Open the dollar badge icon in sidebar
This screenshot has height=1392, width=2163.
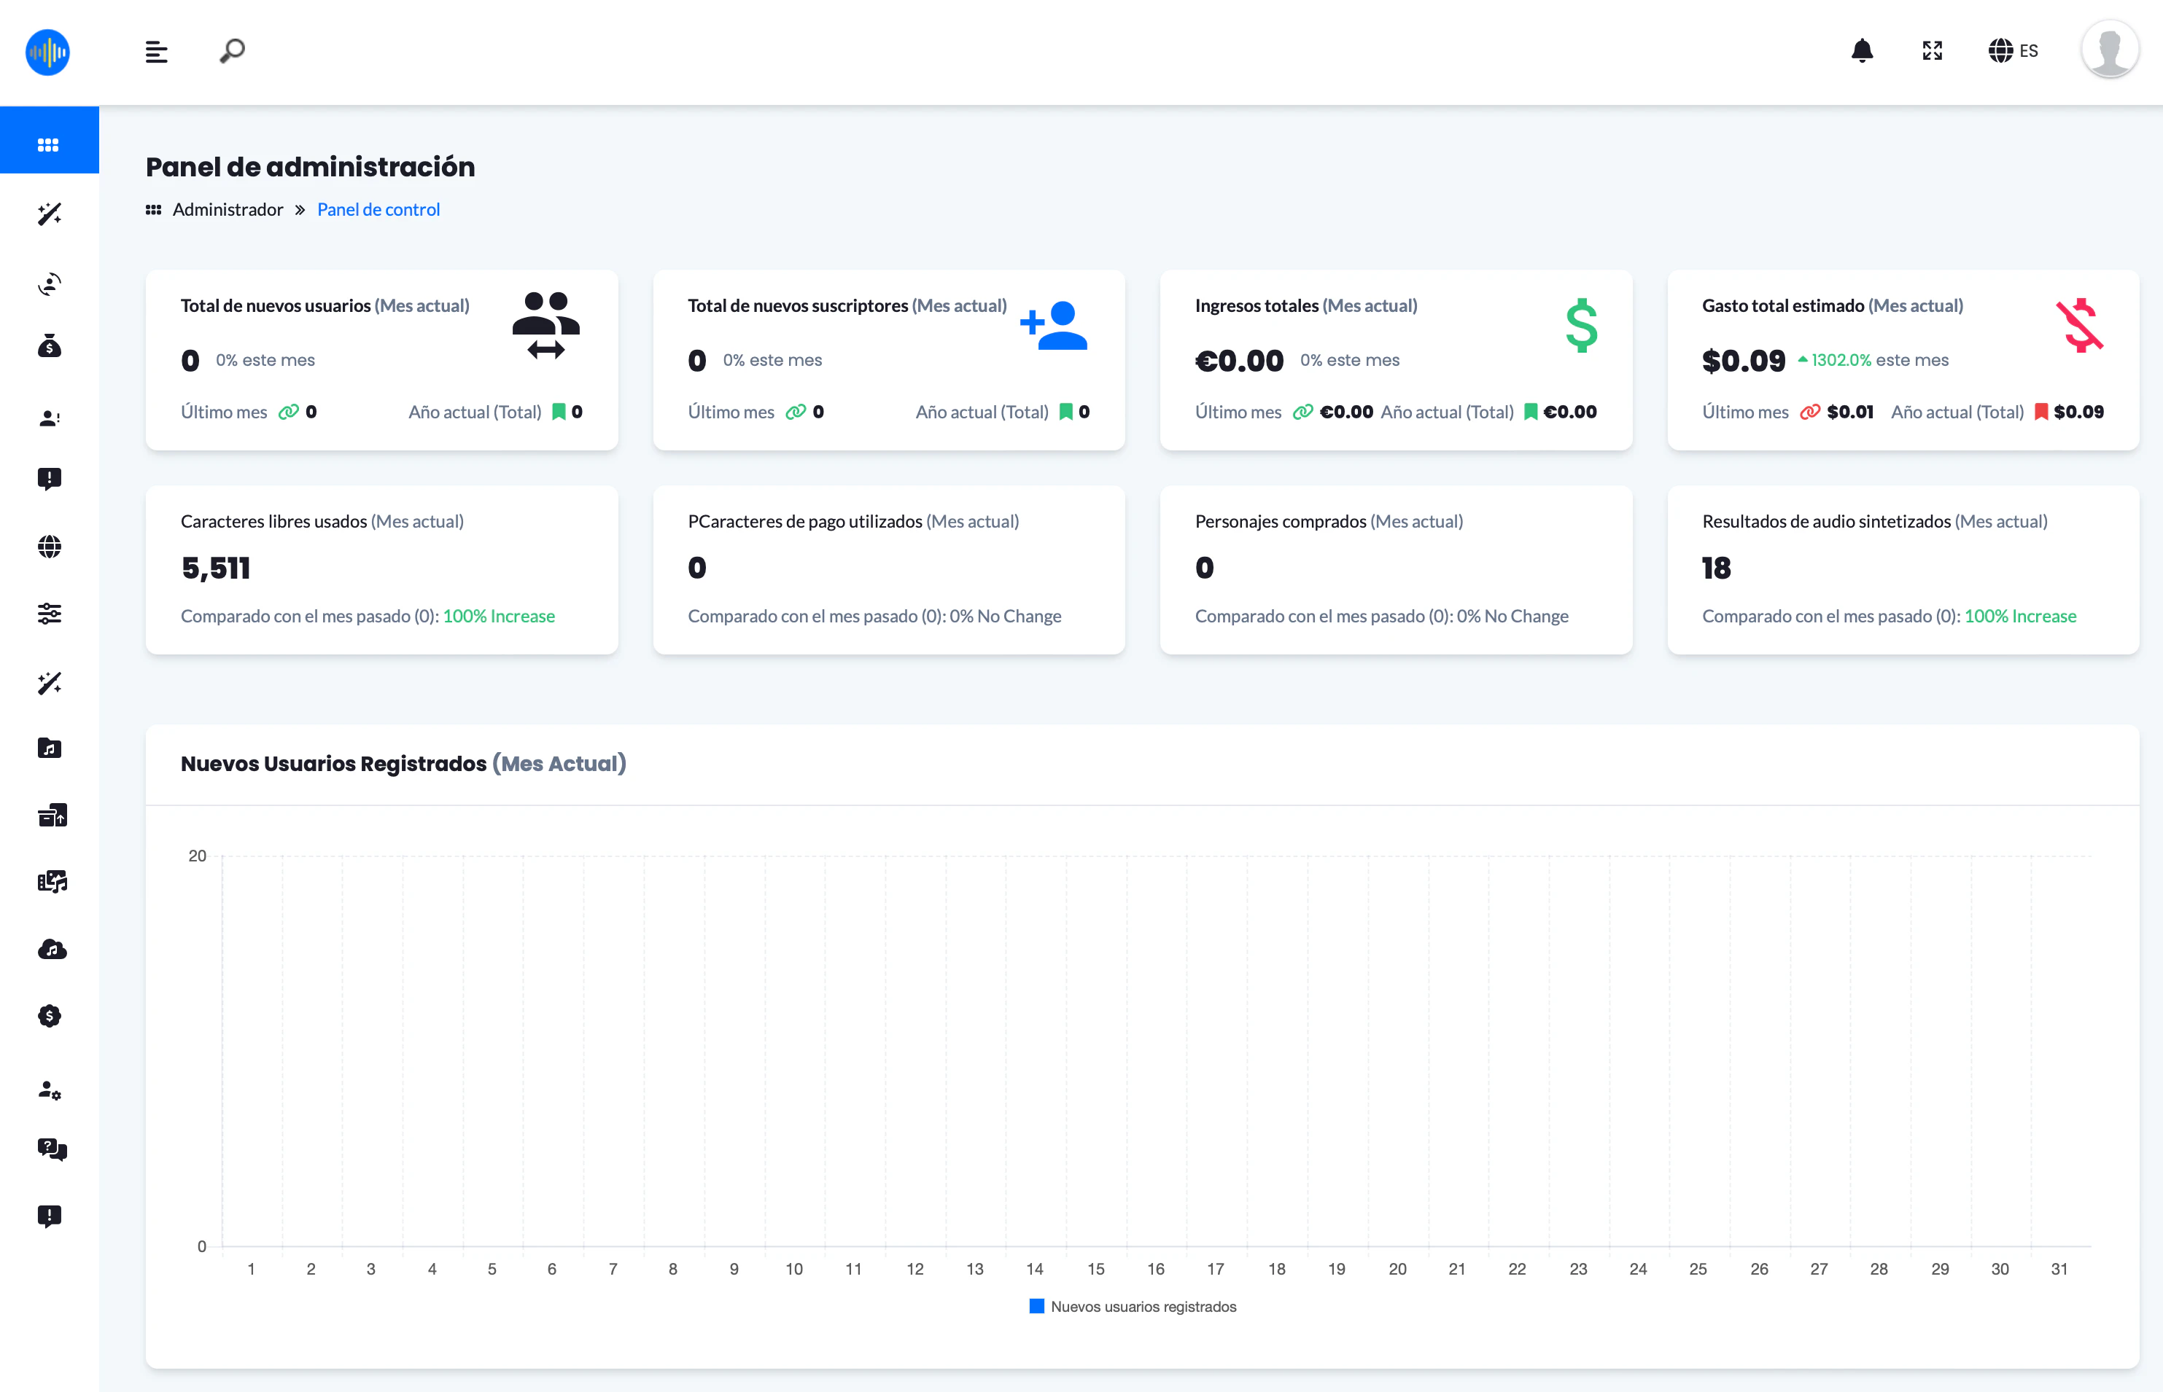pyautogui.click(x=49, y=1016)
